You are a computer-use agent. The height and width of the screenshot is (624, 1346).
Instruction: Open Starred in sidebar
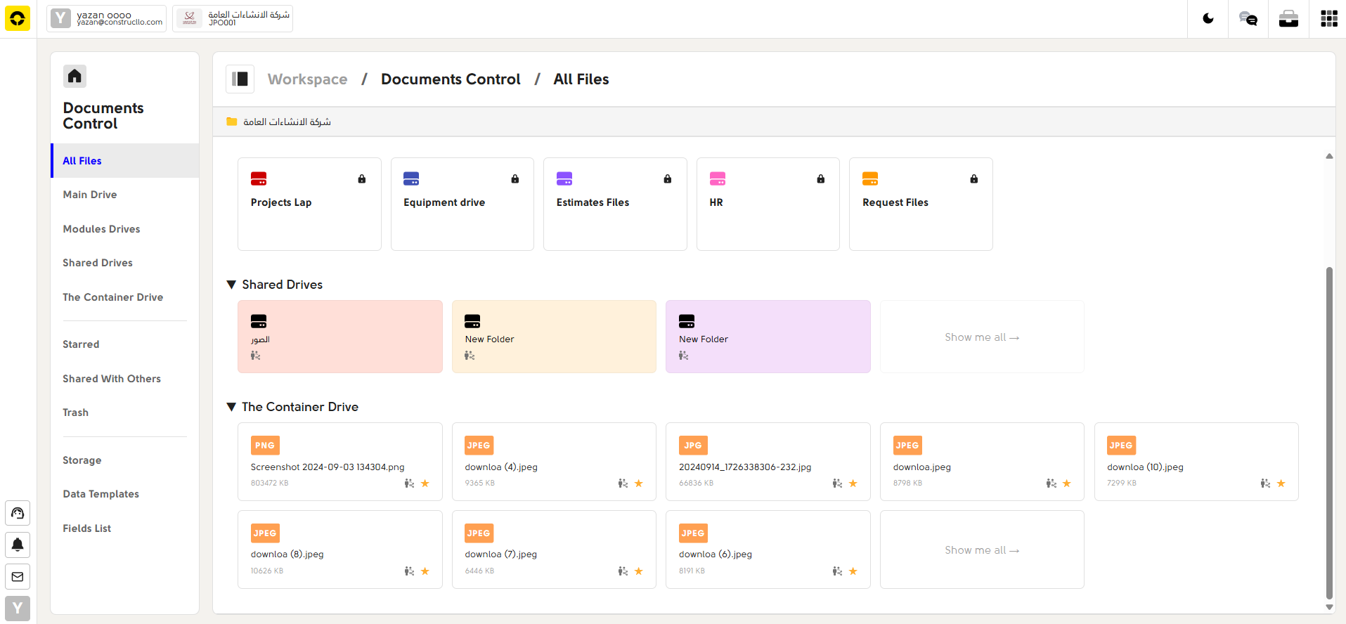tap(125, 344)
